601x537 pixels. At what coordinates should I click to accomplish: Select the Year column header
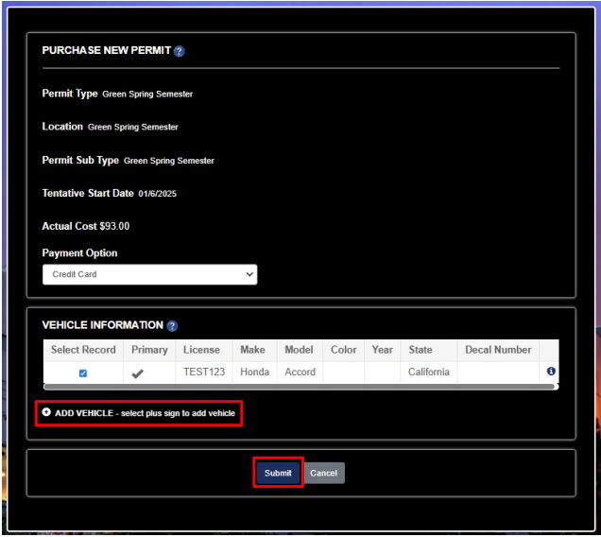[382, 350]
